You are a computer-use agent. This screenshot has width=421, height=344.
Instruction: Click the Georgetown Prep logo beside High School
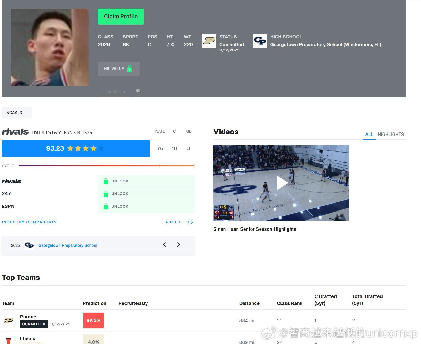pos(260,41)
